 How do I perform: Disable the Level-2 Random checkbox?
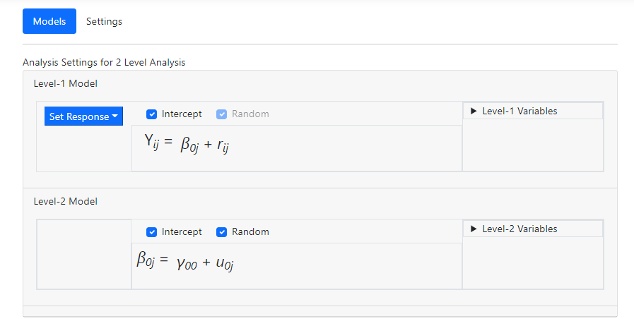(222, 232)
